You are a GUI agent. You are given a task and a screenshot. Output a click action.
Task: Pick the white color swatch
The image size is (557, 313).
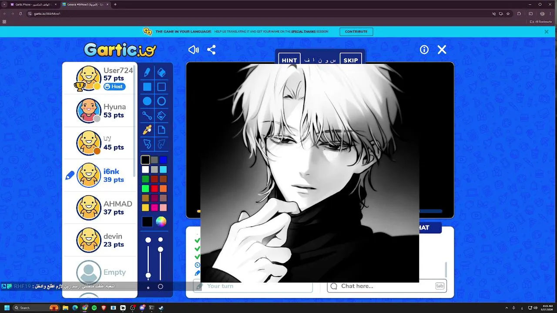tap(145, 170)
